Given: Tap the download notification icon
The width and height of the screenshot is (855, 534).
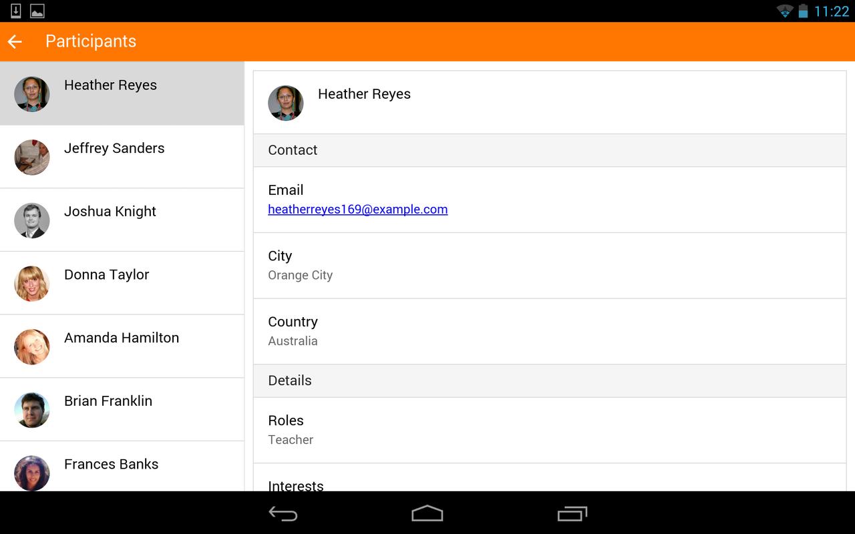Looking at the screenshot, I should pyautogui.click(x=16, y=11).
